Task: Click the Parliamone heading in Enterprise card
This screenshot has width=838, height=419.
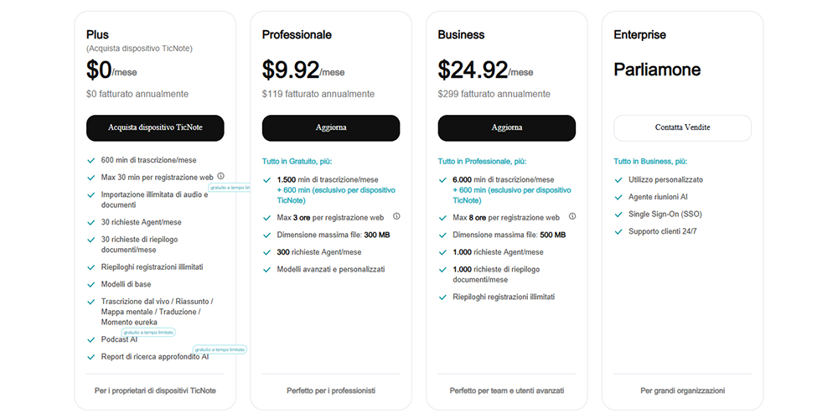Action: [x=657, y=70]
